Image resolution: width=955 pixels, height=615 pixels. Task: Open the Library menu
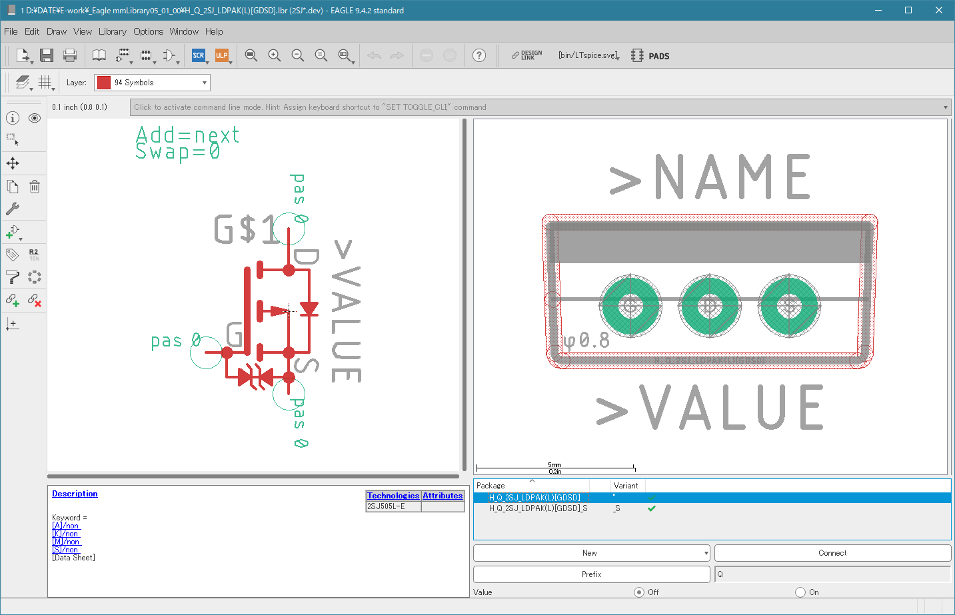[112, 31]
